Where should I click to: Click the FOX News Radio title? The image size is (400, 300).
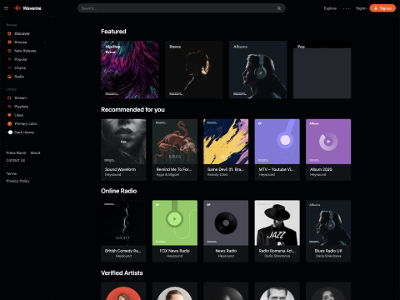(x=175, y=251)
